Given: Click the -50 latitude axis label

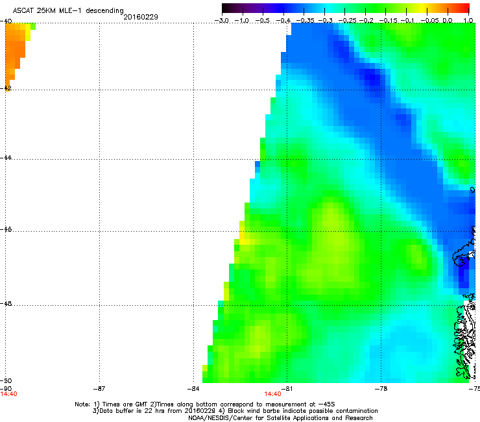Looking at the screenshot, I should 6,380.
